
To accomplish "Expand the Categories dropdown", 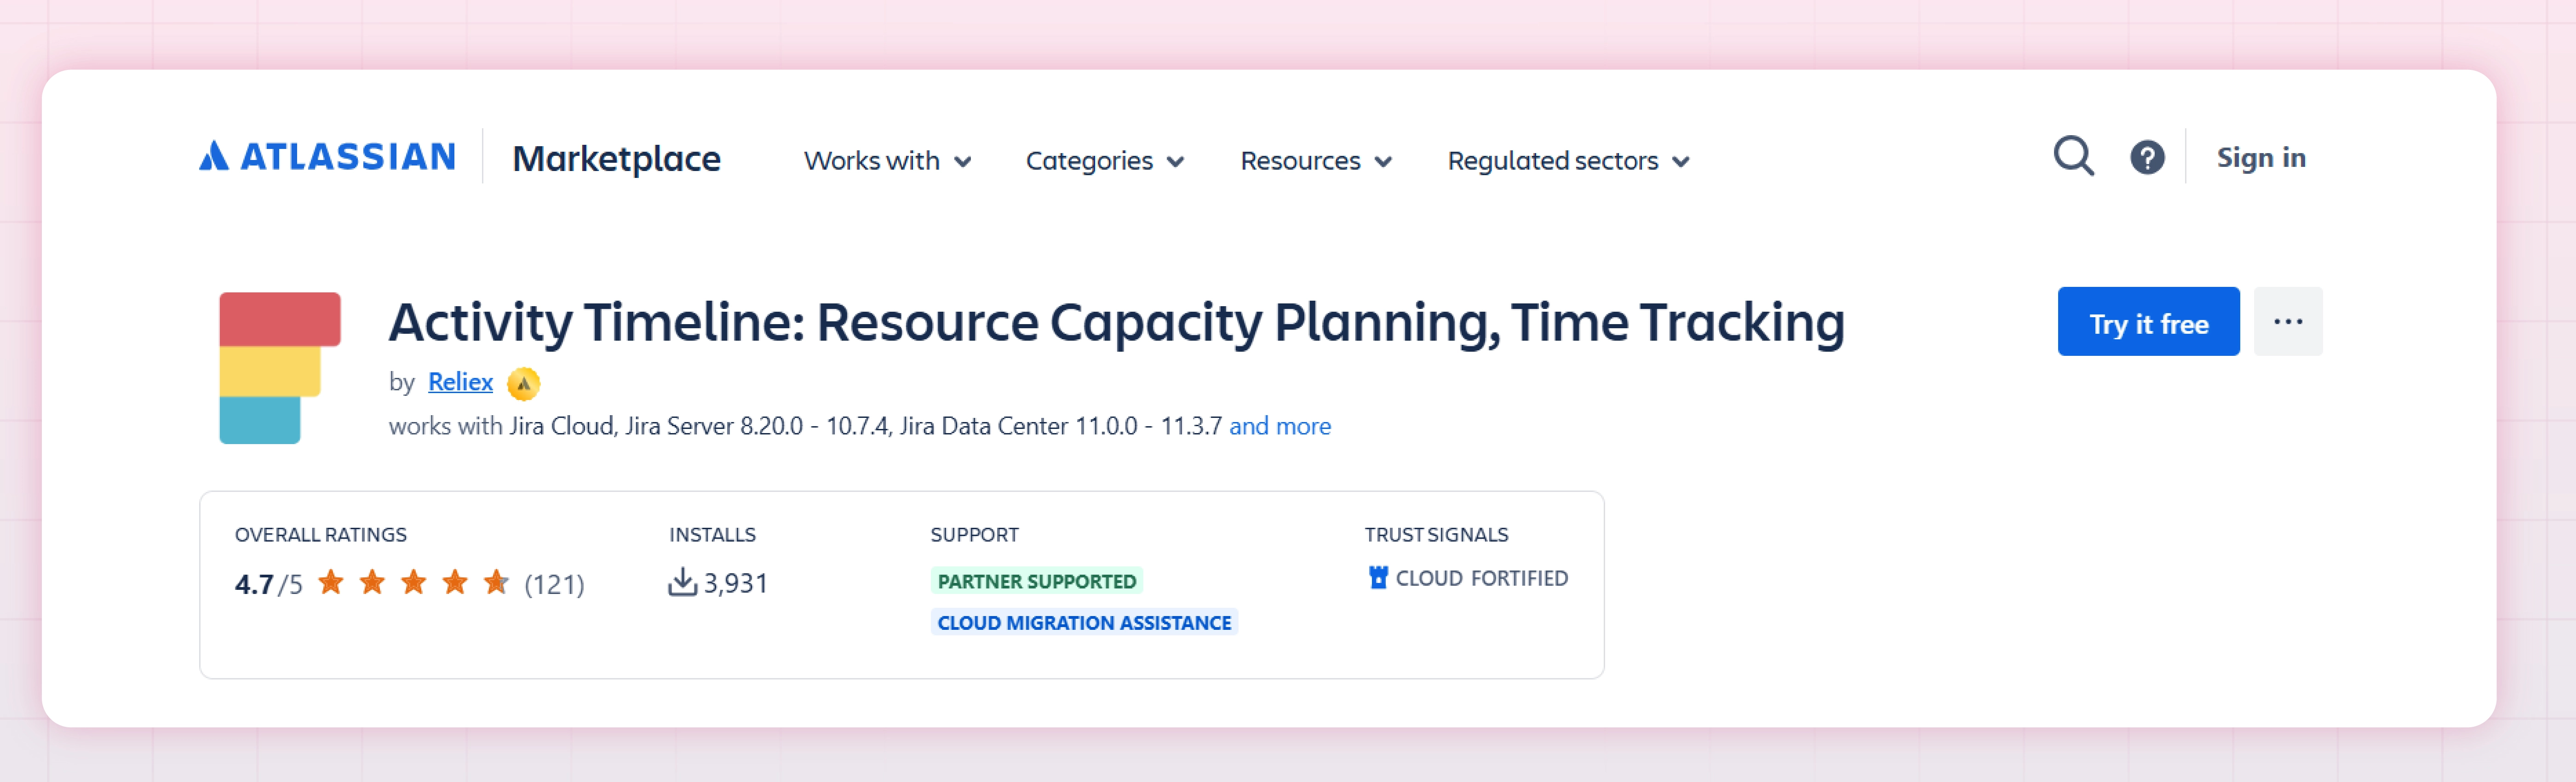I will tap(1105, 161).
